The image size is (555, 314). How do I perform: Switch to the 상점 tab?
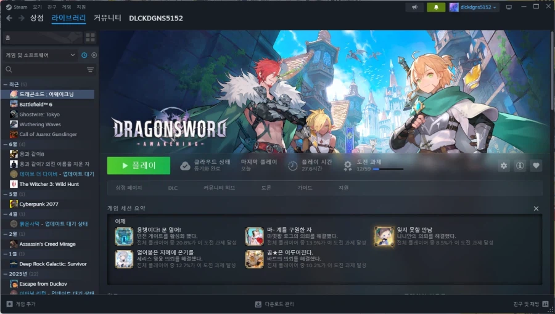(37, 18)
